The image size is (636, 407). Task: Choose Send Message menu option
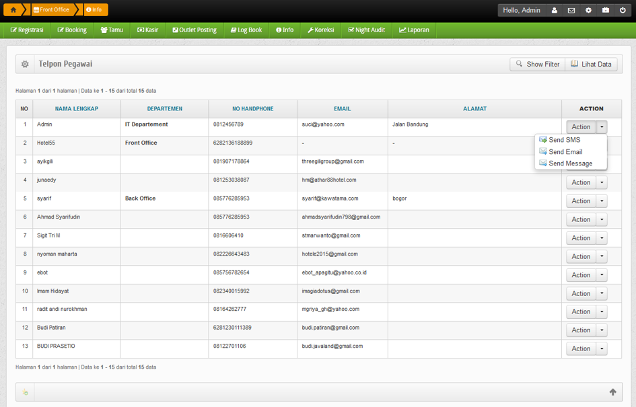(x=570, y=163)
